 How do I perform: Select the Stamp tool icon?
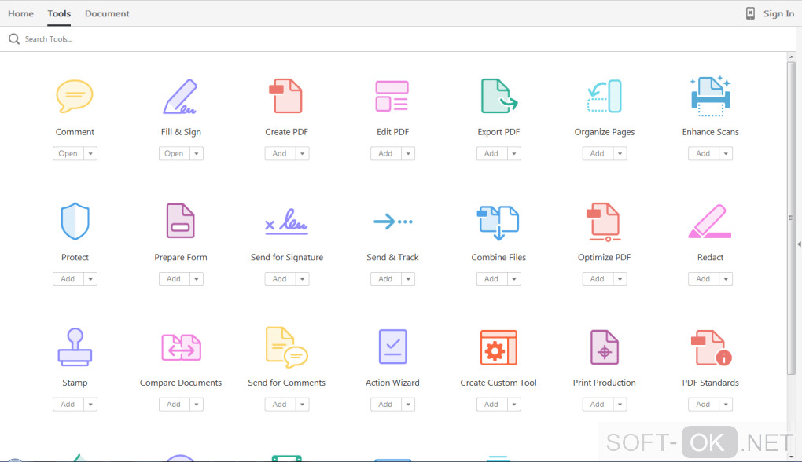(x=75, y=347)
